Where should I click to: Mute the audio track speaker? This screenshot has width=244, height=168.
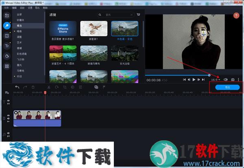(9, 133)
